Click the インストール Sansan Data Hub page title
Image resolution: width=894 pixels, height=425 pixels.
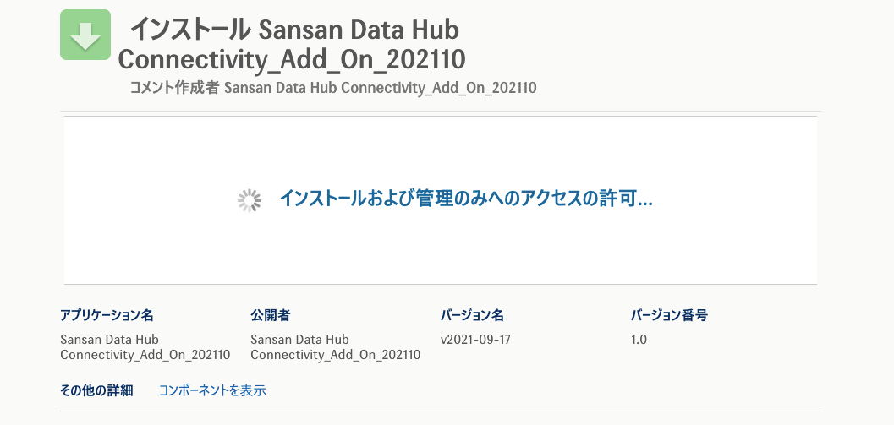(293, 30)
